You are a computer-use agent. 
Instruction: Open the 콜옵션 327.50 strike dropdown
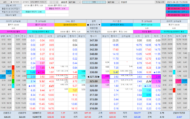point(75,2)
